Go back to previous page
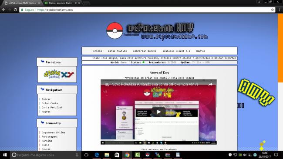This screenshot has height=159, width=283. click(4, 10)
